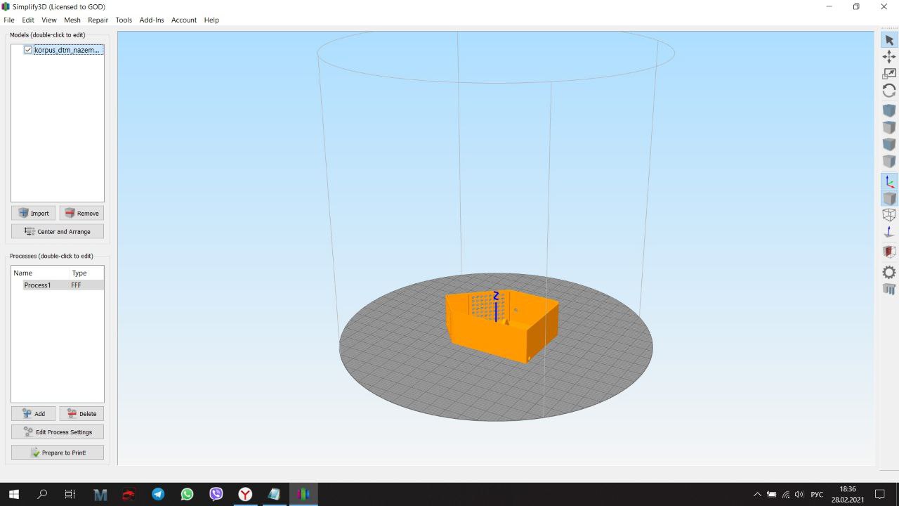Click the FFF type cell of Process1
Image resolution: width=899 pixels, height=506 pixels.
coord(76,285)
